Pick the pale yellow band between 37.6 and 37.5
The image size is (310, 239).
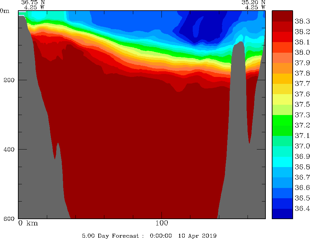282,99
